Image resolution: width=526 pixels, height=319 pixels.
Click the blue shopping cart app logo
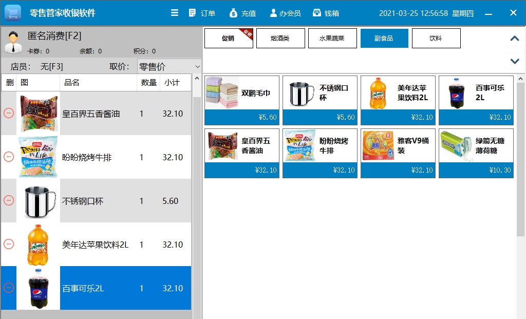point(13,13)
